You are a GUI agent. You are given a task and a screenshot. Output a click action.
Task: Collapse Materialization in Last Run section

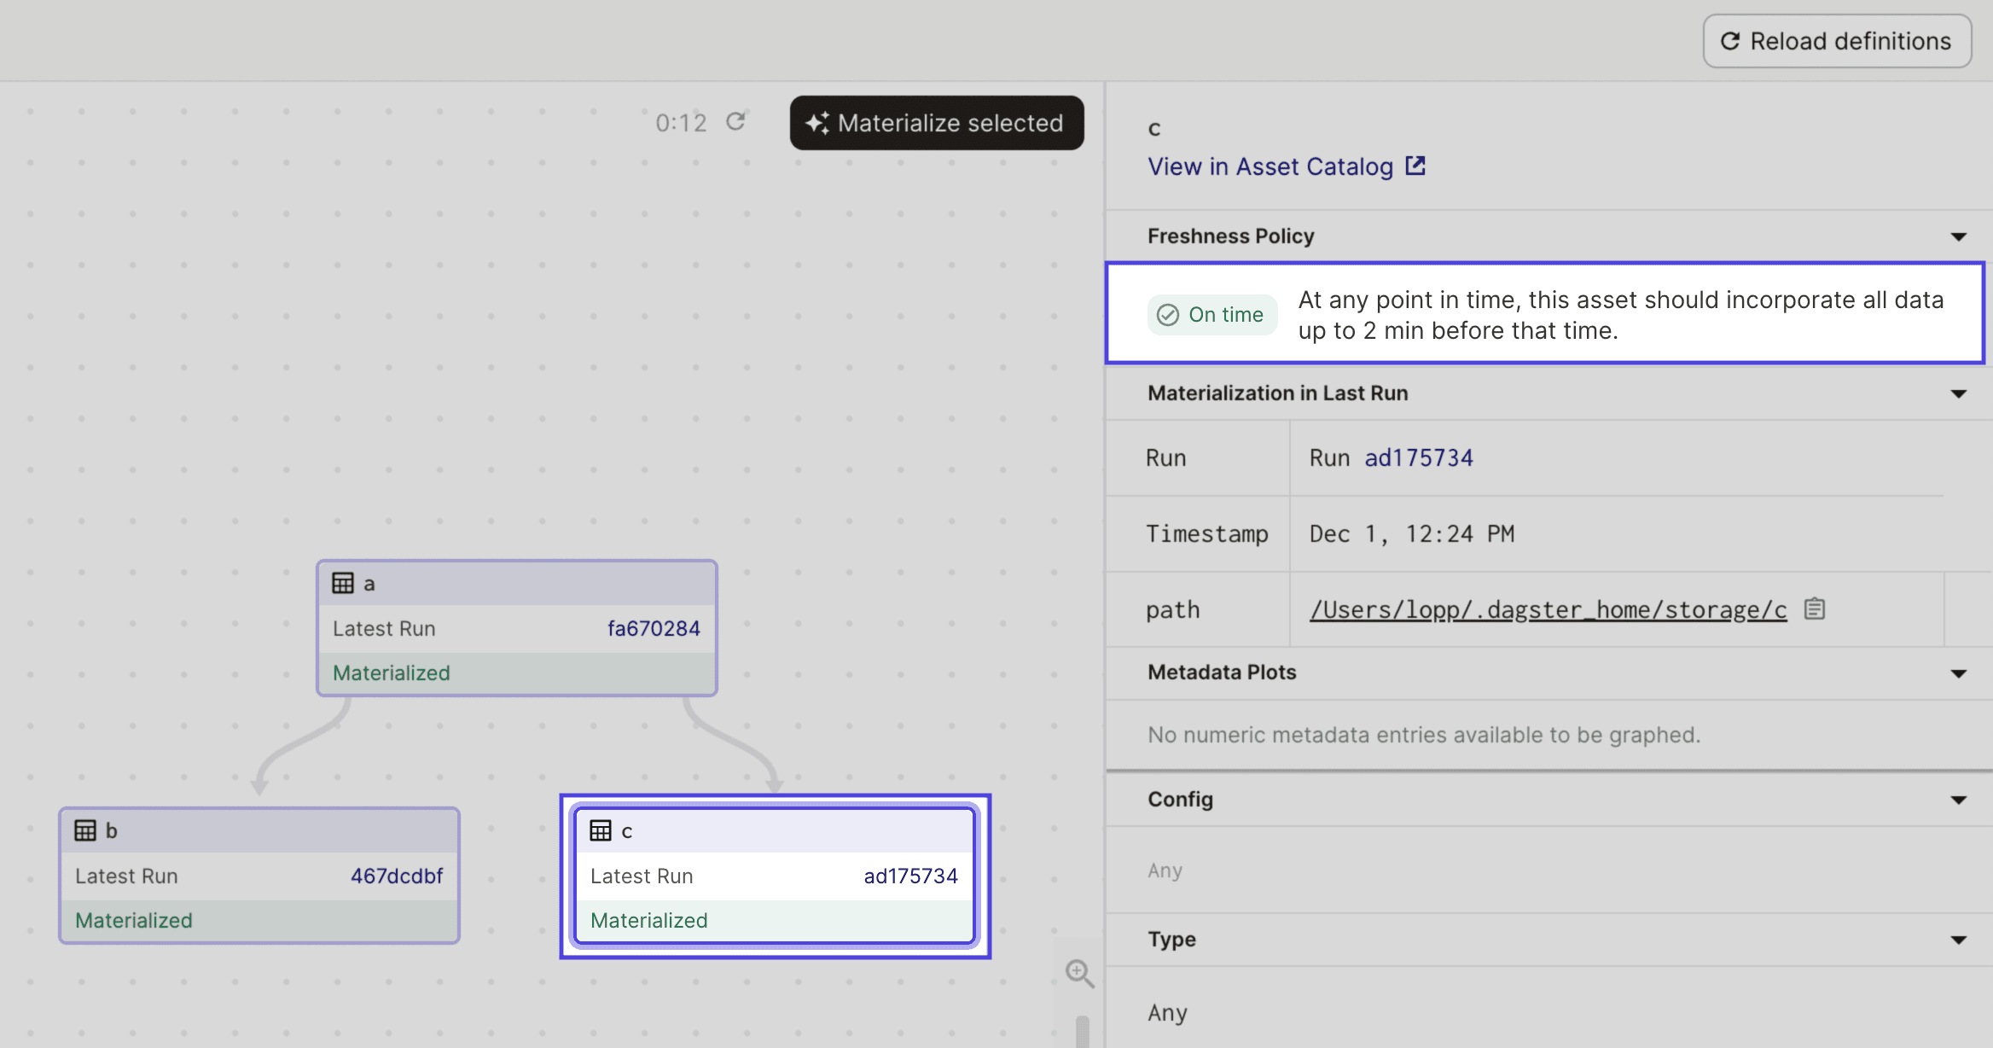[1959, 393]
